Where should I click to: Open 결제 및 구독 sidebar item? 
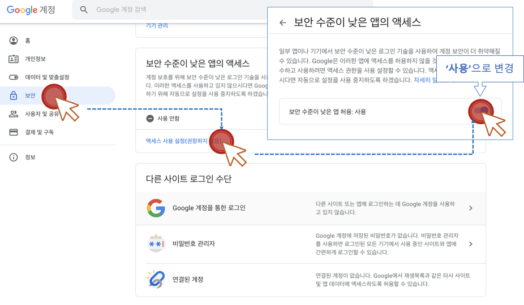coord(58,133)
